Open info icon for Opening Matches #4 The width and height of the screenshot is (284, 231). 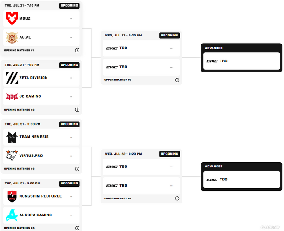point(77,228)
